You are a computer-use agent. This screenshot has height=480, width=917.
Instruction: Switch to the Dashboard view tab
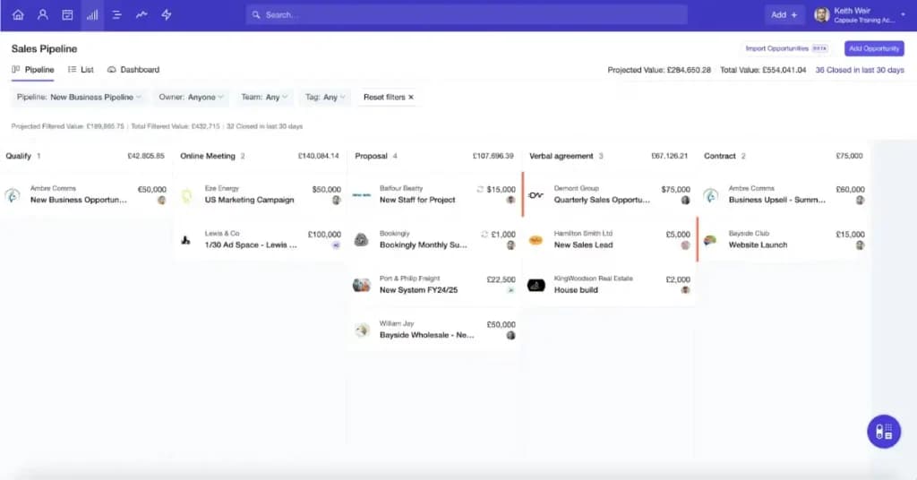(x=133, y=70)
